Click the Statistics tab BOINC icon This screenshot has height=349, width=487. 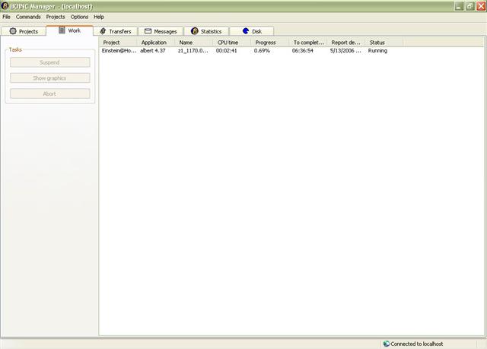coord(195,31)
